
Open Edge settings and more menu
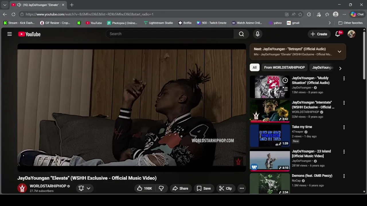[x=344, y=14]
